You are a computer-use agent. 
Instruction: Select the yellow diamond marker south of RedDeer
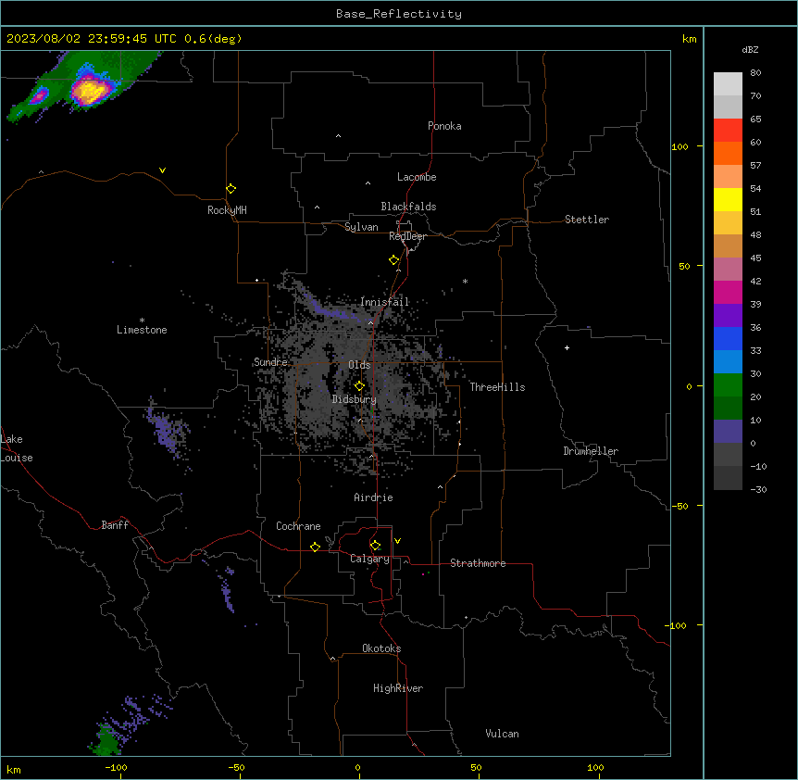[394, 260]
